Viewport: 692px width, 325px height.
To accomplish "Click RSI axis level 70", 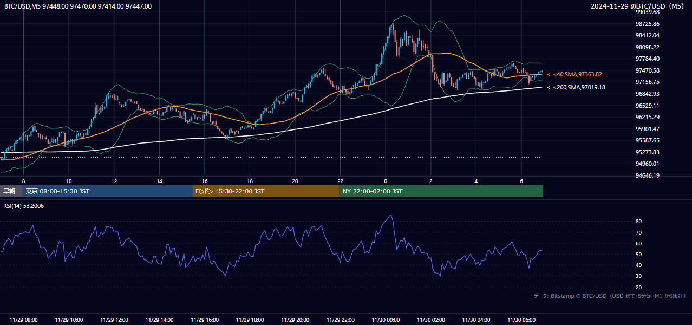I will pos(639,232).
